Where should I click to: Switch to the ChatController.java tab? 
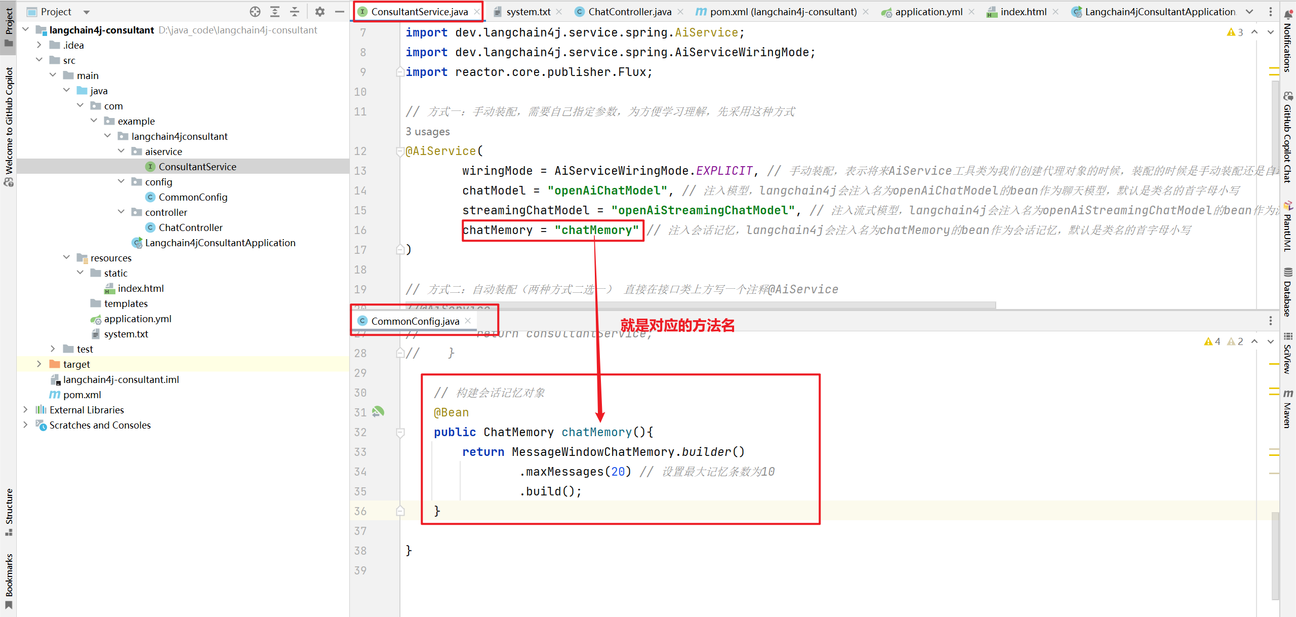click(629, 12)
